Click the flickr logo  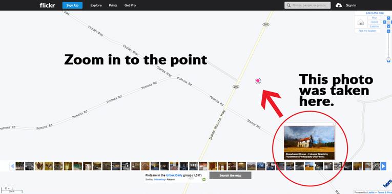click(47, 5)
